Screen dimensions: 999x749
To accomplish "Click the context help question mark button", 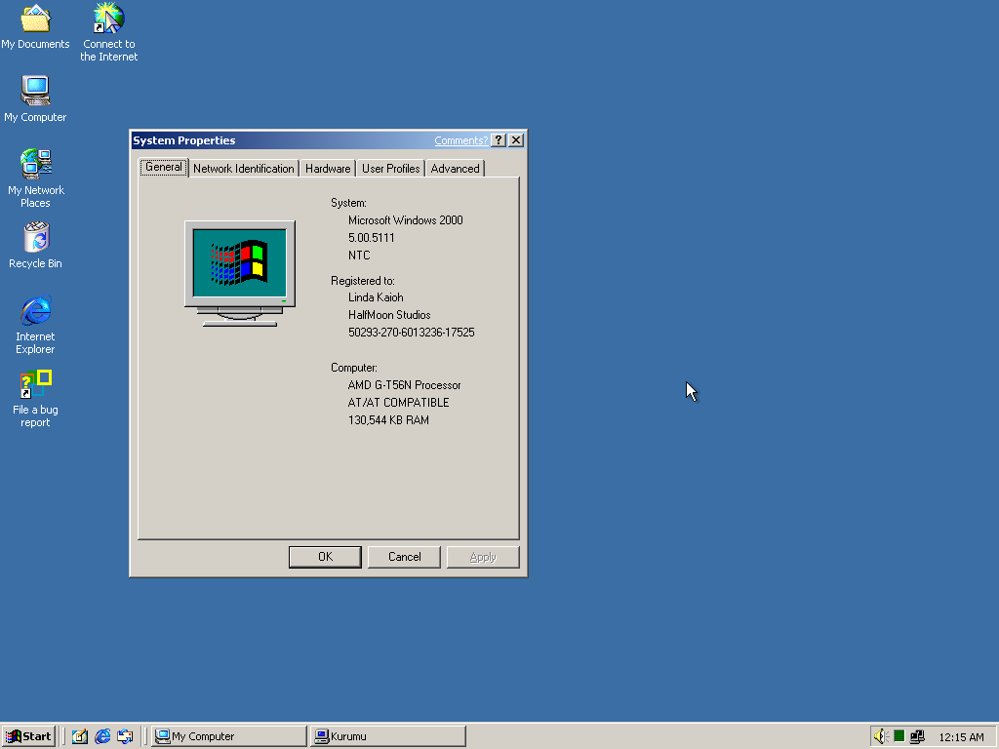I will (499, 140).
